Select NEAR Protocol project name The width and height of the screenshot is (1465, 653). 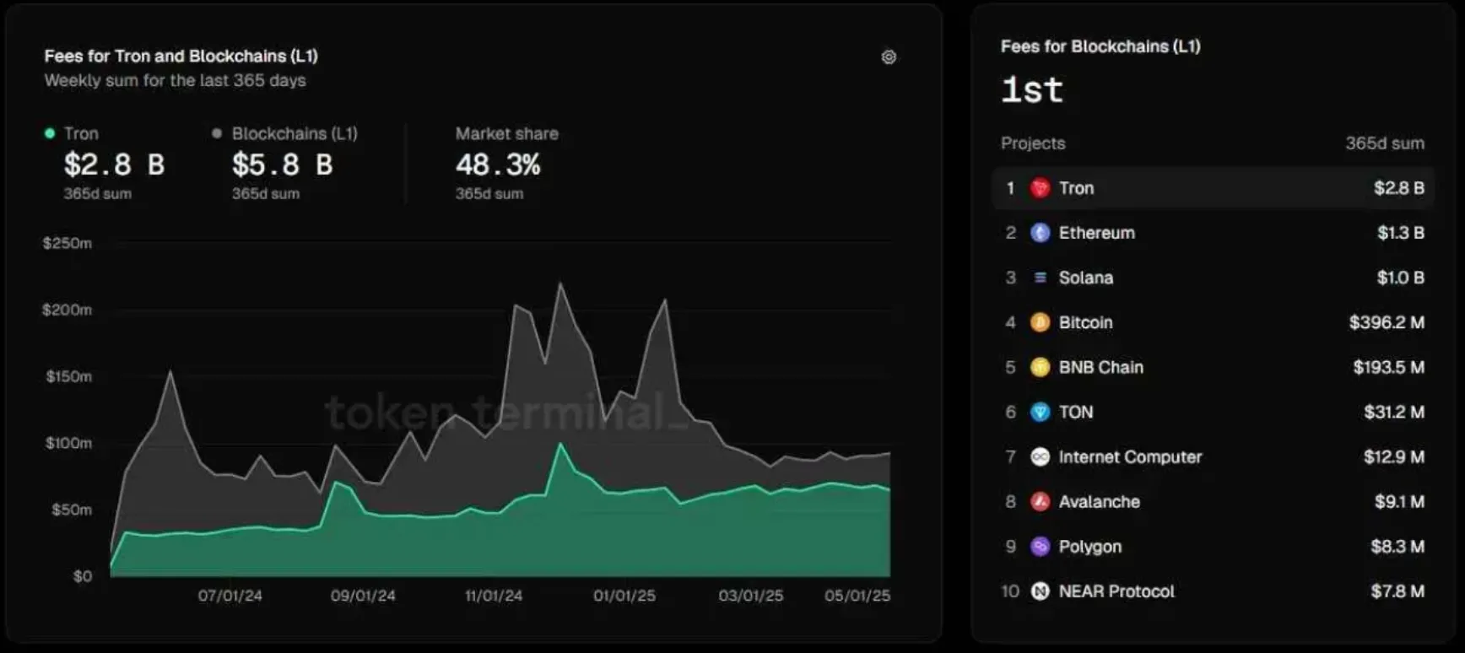point(1116,591)
